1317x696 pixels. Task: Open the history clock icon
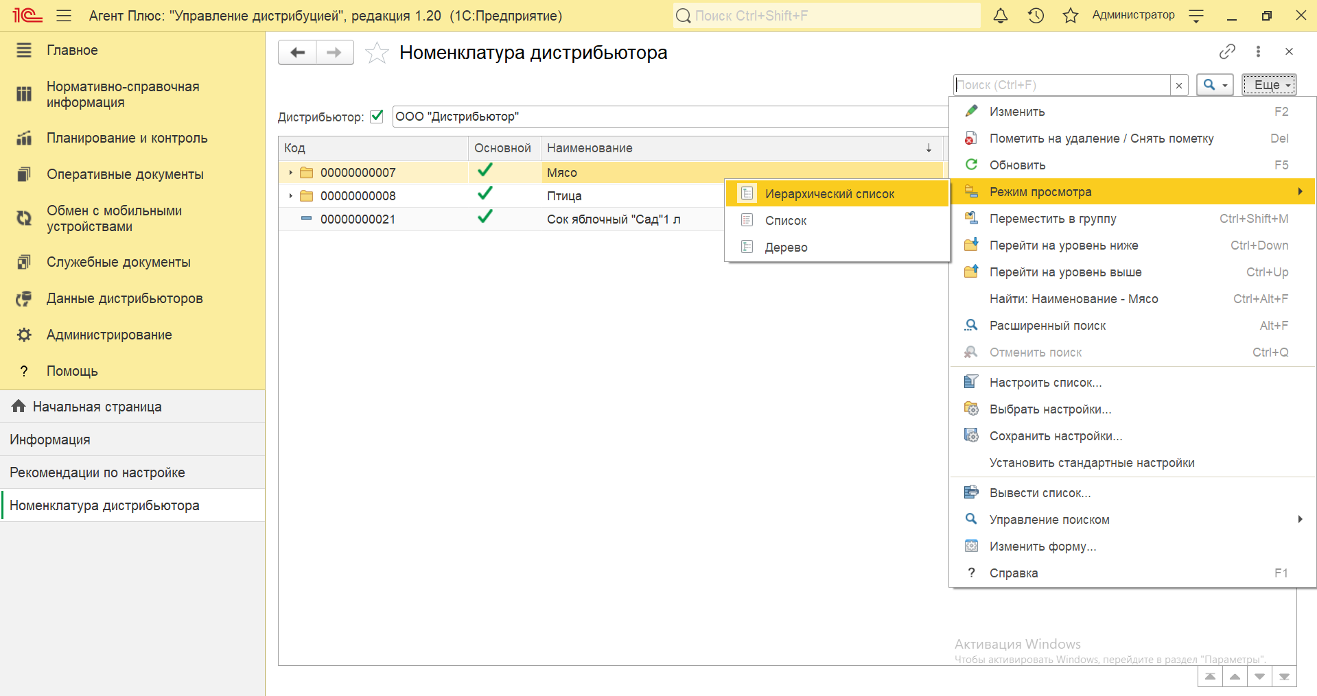[1036, 15]
